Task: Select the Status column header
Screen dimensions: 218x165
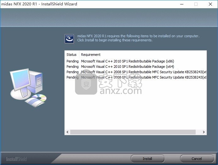Action: [x=72, y=55]
